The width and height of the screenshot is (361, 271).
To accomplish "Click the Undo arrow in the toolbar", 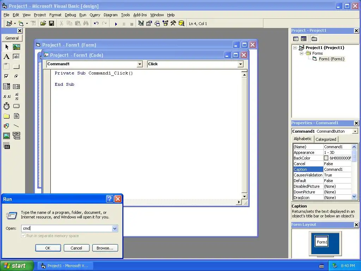I will [96, 24].
